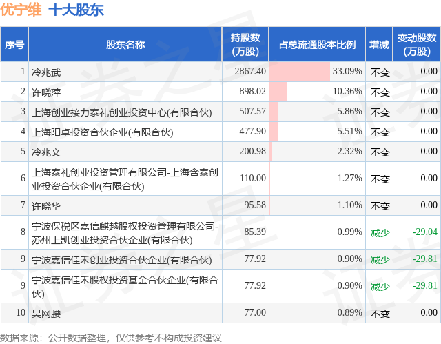Select the 增减 column header
This screenshot has height=344, width=441.
click(x=379, y=44)
